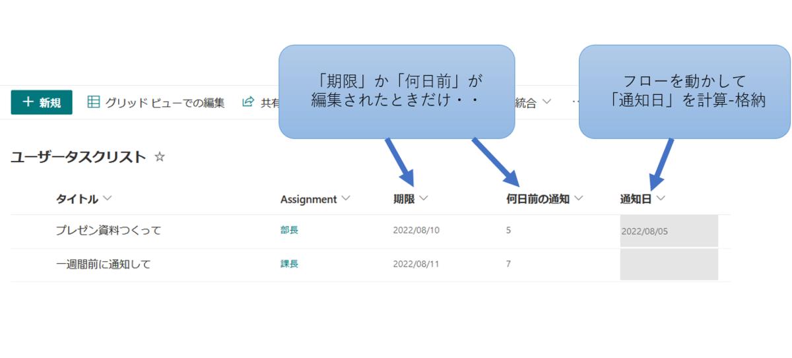Select the notification days value 7
Viewport: 792px width, 358px height.
point(508,264)
